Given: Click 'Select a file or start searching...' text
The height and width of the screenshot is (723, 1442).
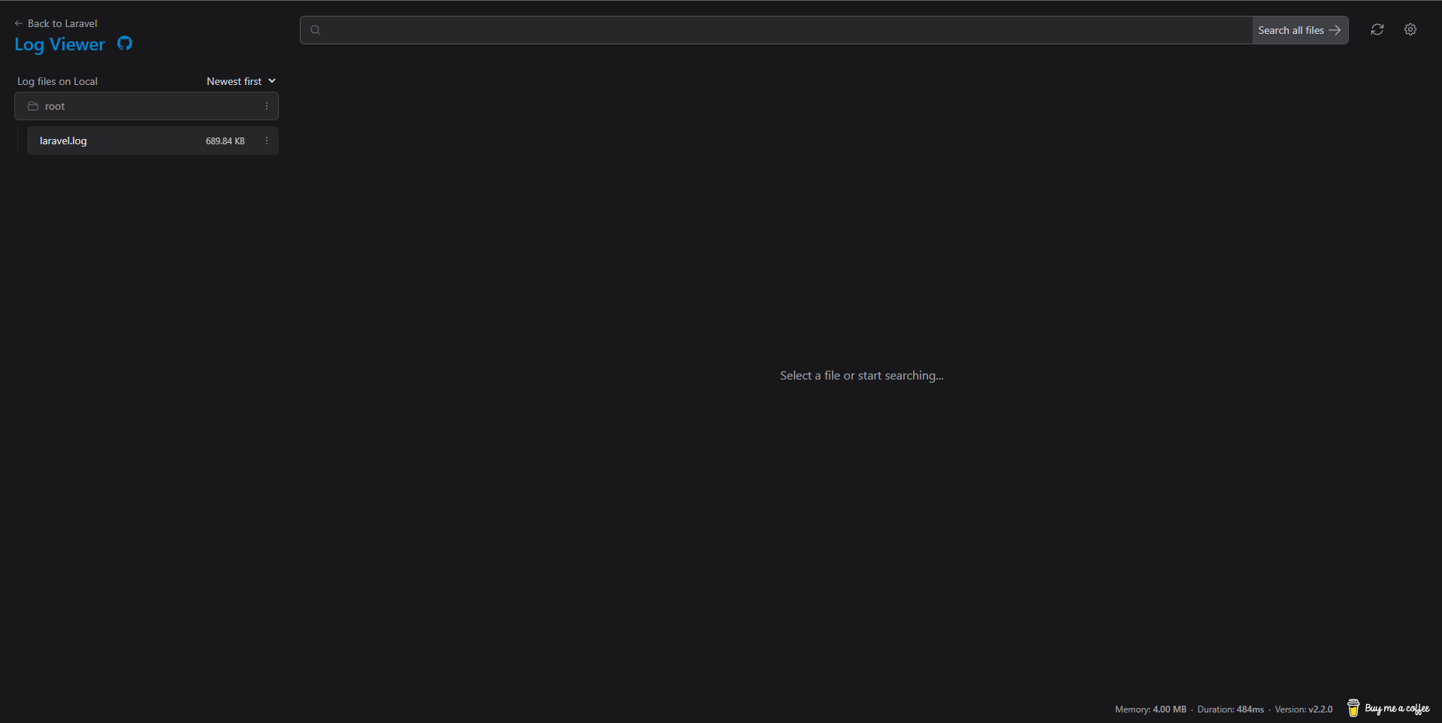Looking at the screenshot, I should [x=862, y=376].
